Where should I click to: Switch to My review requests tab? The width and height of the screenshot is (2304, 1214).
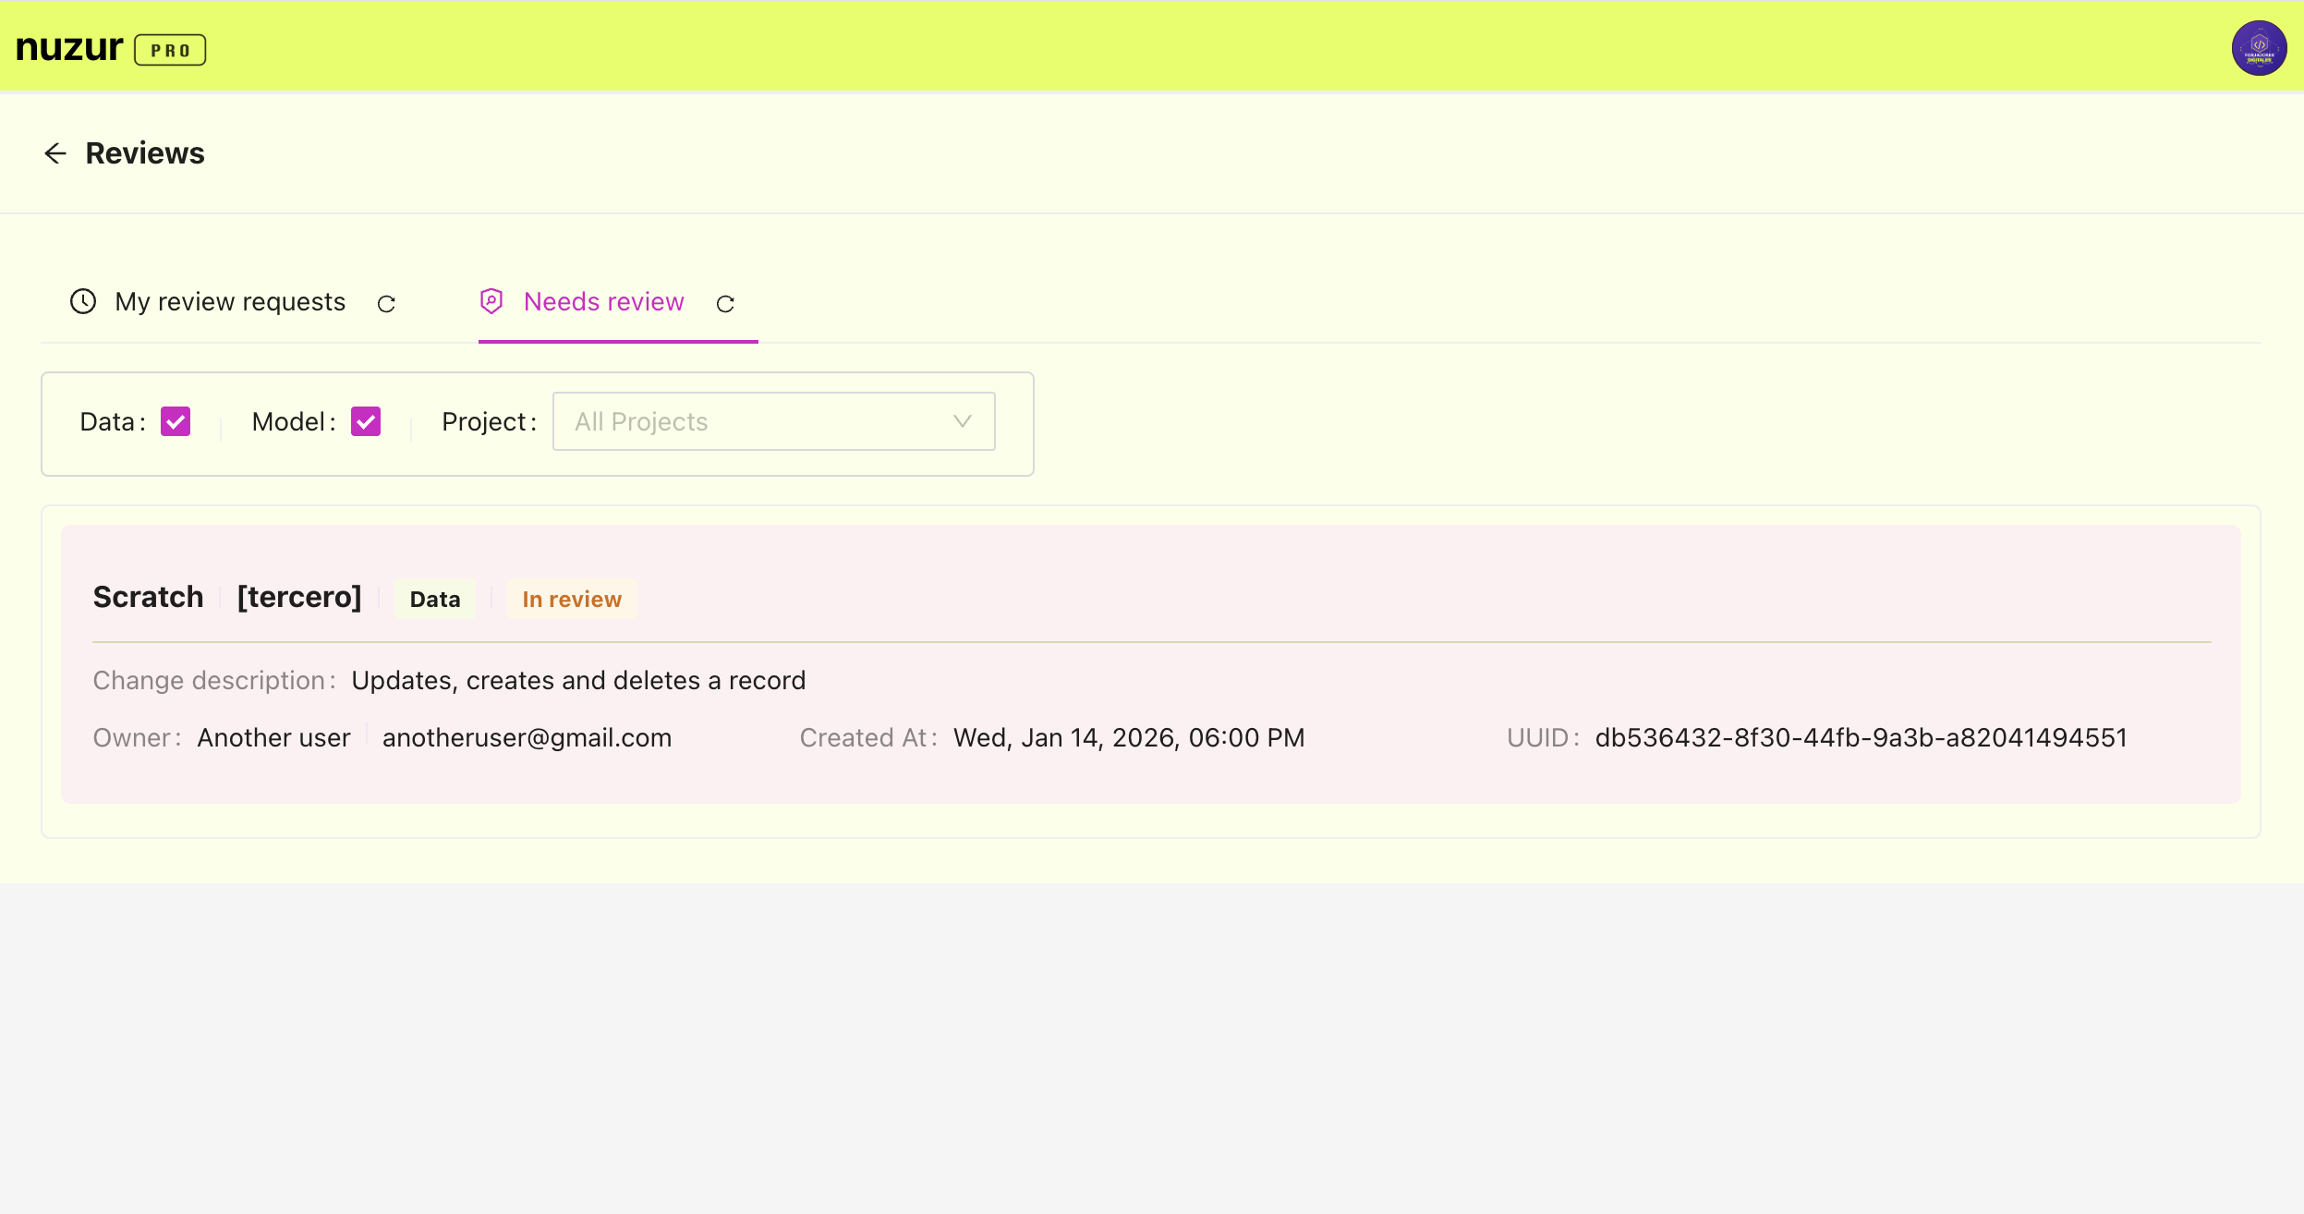[x=230, y=302]
